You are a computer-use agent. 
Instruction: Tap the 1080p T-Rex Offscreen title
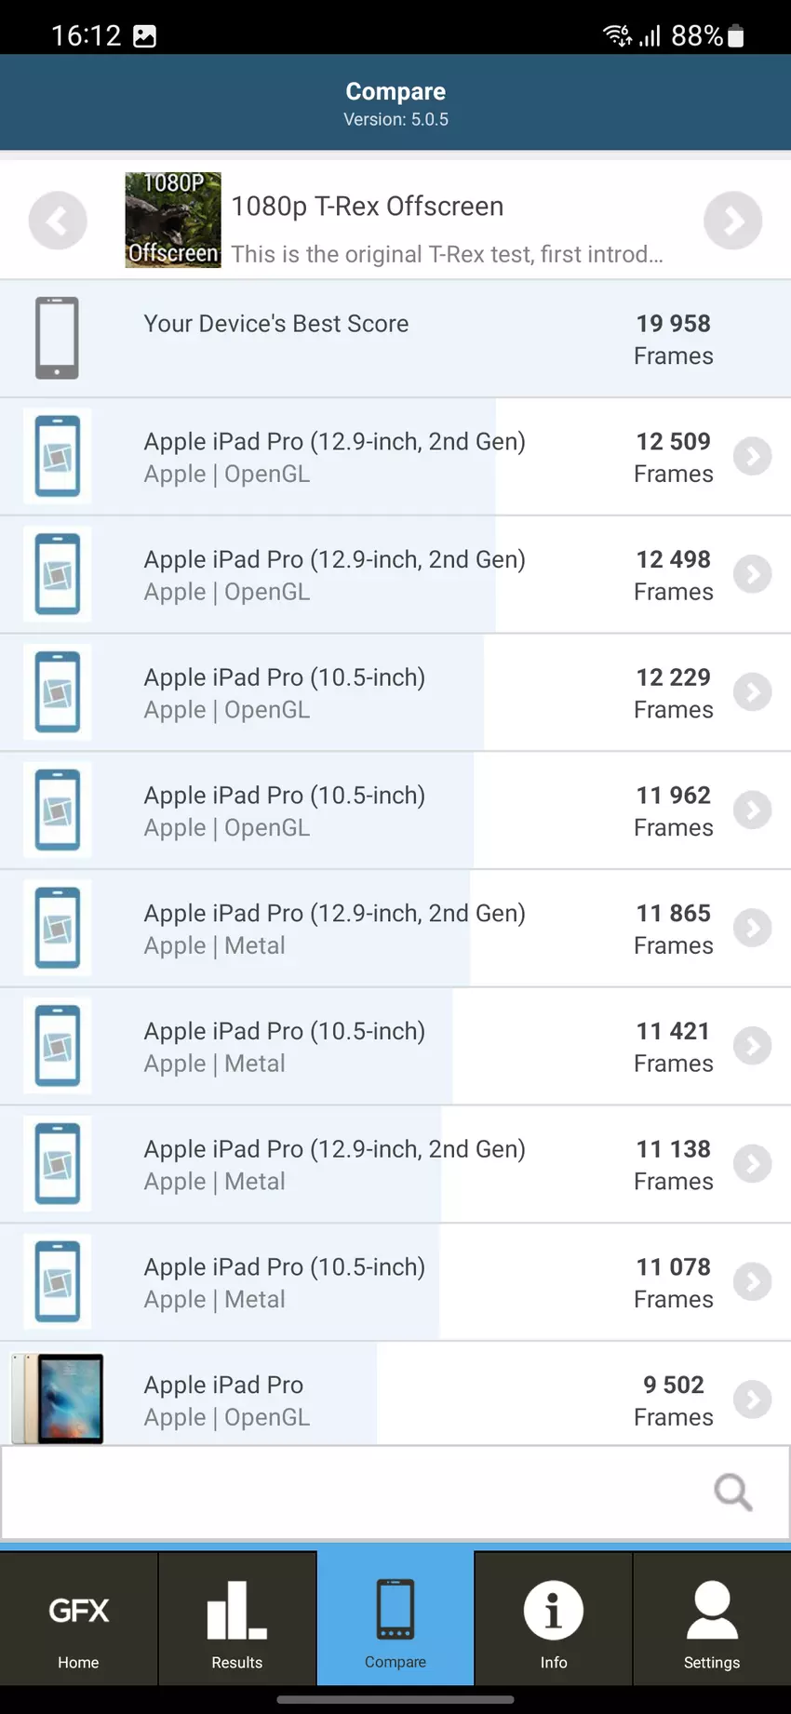tap(368, 207)
